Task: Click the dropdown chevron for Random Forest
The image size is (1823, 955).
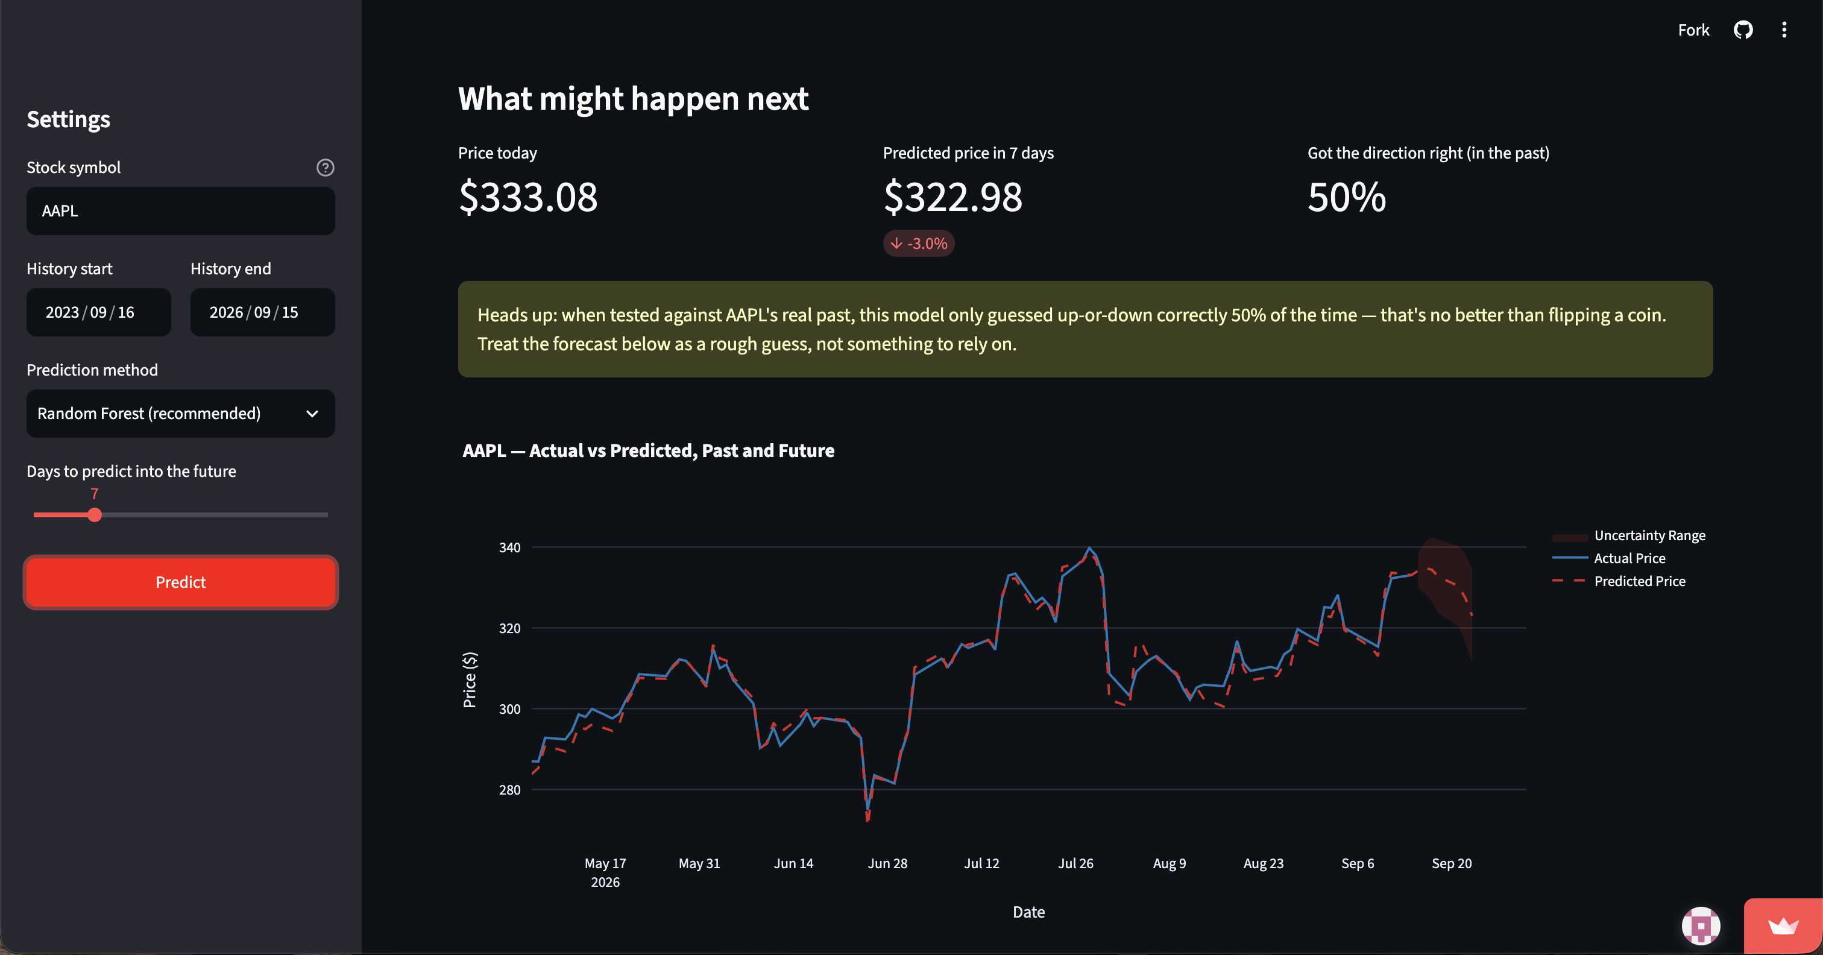Action: 312,414
